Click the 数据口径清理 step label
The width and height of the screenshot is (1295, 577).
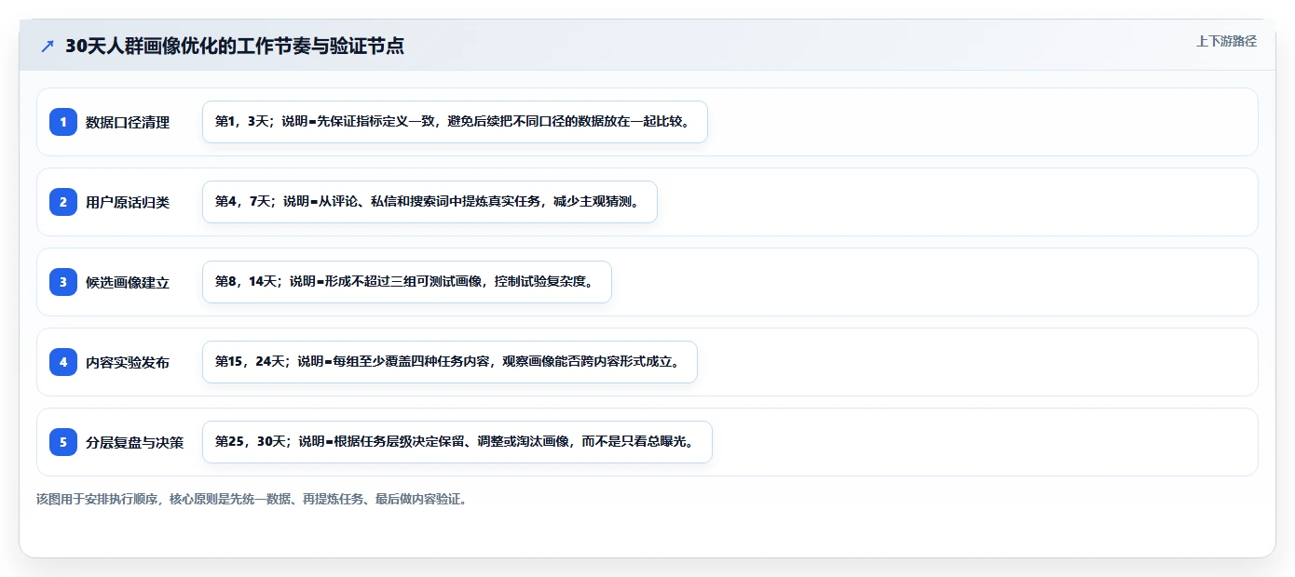[128, 122]
